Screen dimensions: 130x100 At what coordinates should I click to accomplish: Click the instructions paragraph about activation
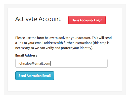(x=63, y=43)
